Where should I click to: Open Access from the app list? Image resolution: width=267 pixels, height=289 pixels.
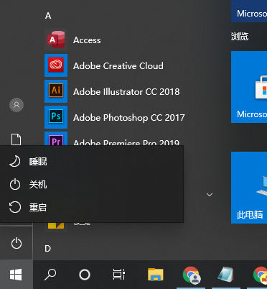point(72,40)
